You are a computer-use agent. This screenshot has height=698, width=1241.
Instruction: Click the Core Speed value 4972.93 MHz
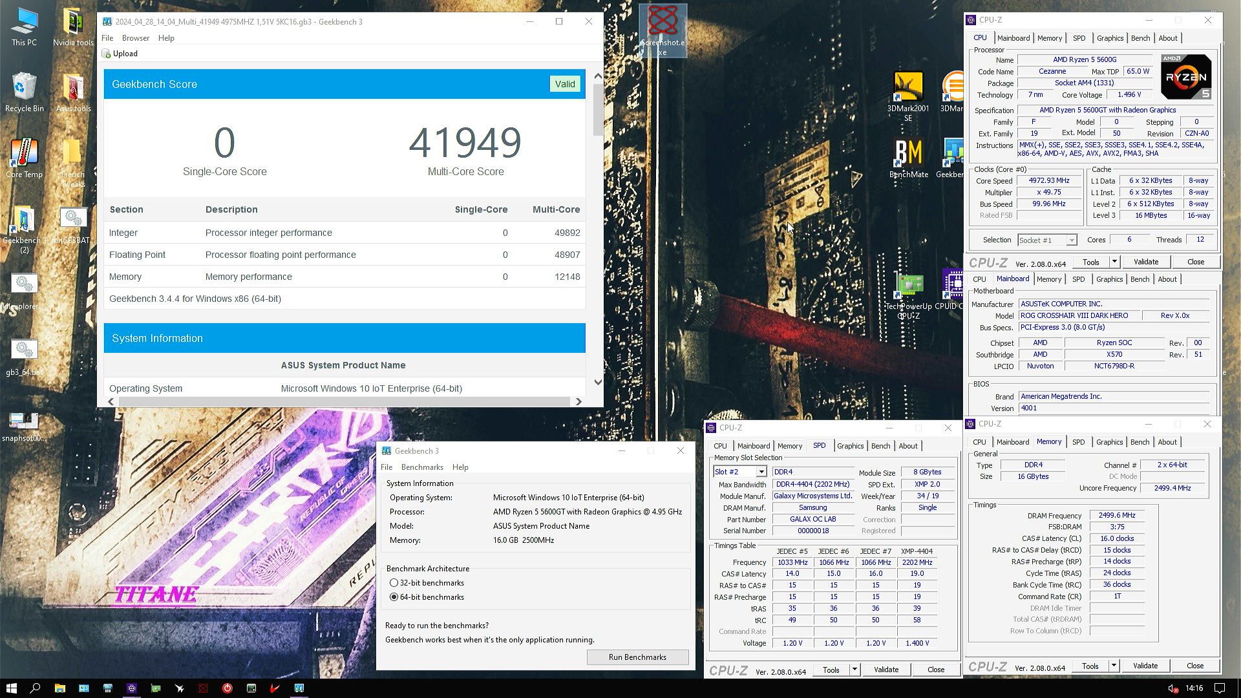[x=1048, y=181]
